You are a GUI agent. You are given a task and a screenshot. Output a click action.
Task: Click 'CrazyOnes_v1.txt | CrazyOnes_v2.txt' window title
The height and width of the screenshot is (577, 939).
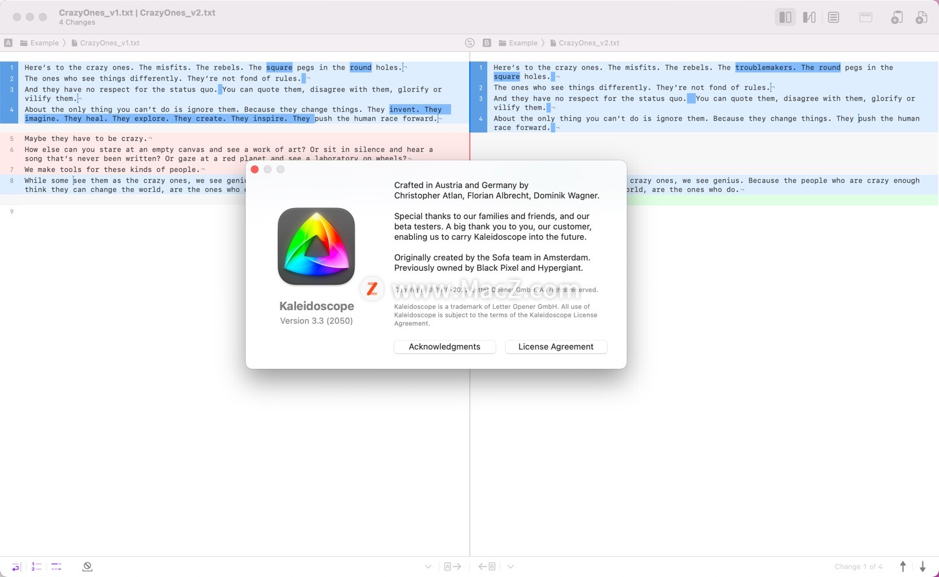pyautogui.click(x=137, y=12)
